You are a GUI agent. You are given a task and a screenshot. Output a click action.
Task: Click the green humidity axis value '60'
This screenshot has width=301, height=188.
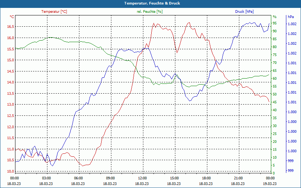coord(275,79)
